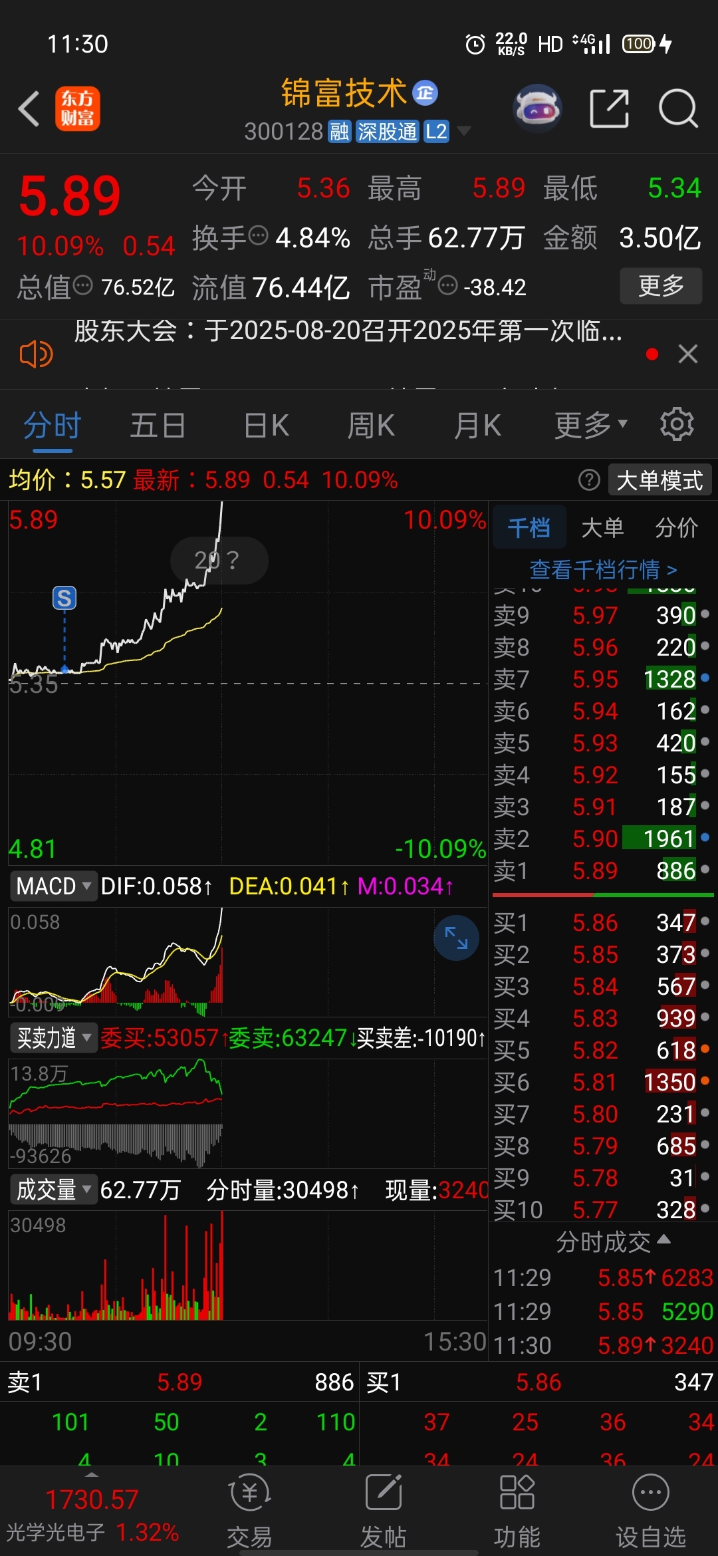Tap the 11:29 trade with 5290 volume
The width and height of the screenshot is (718, 1556).
click(603, 1311)
